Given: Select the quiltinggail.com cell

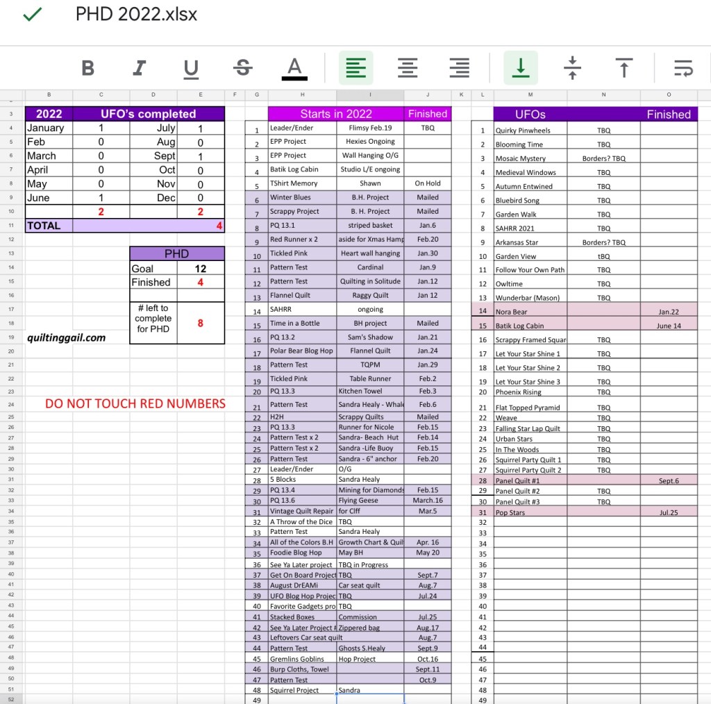Looking at the screenshot, I should click(x=67, y=337).
